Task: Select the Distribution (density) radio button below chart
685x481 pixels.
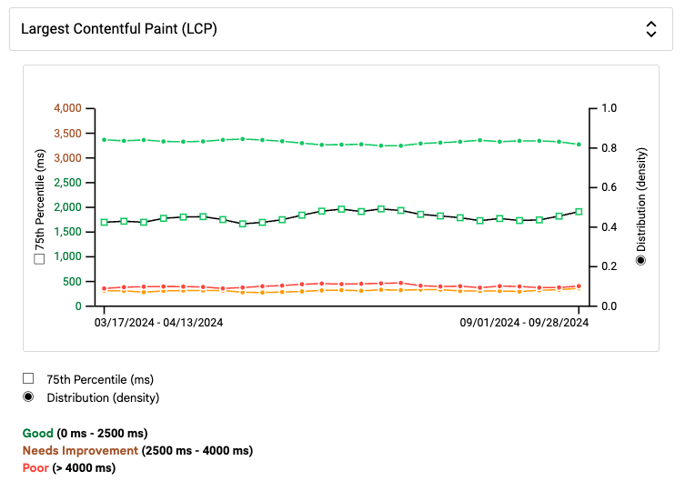Action: point(28,396)
